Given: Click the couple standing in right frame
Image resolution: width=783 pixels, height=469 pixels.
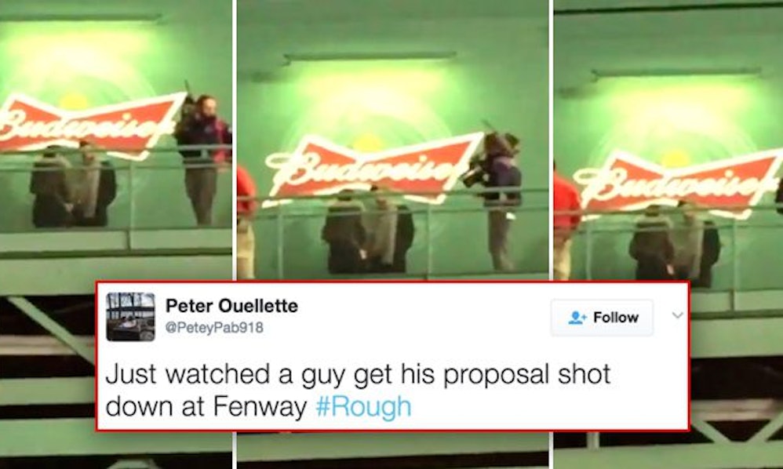Looking at the screenshot, I should (x=674, y=243).
